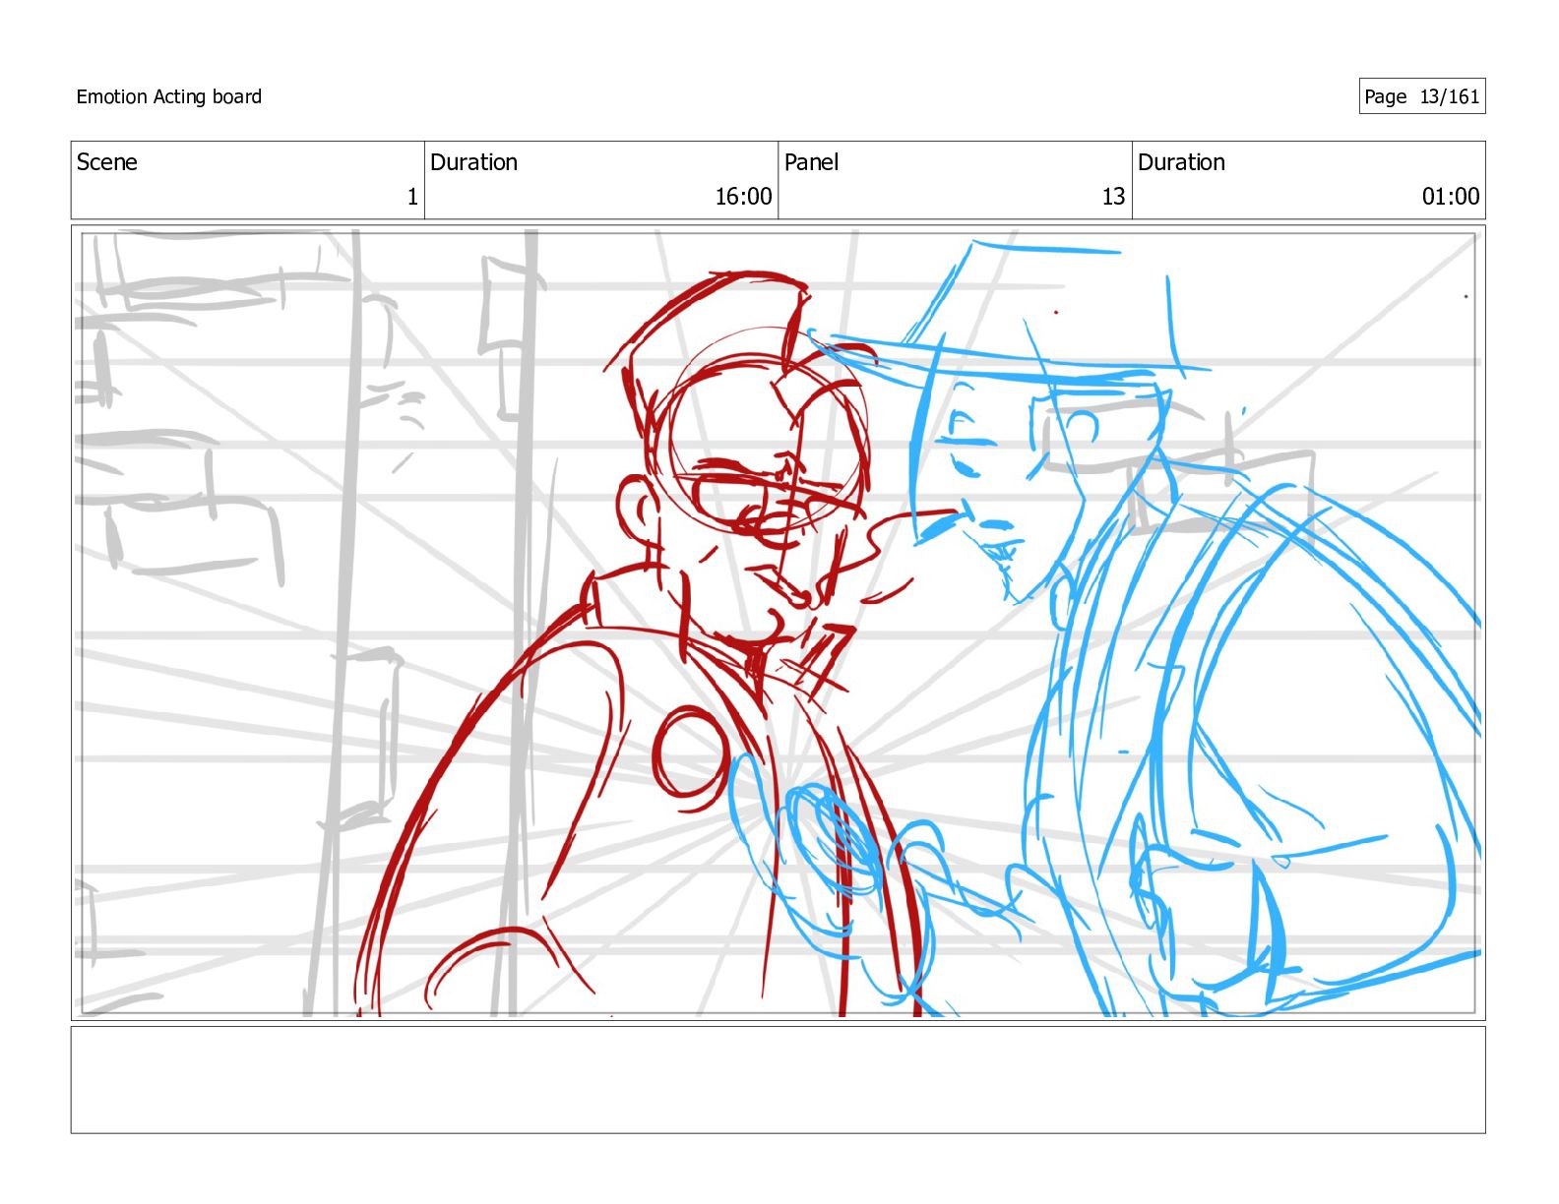This screenshot has width=1559, height=1204.
Task: Click the scene number value '1'
Action: [412, 197]
